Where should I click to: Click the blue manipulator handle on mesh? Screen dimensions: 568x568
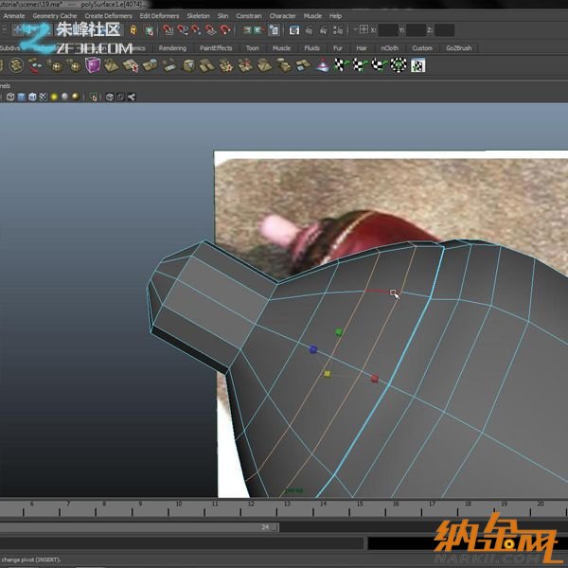[313, 349]
